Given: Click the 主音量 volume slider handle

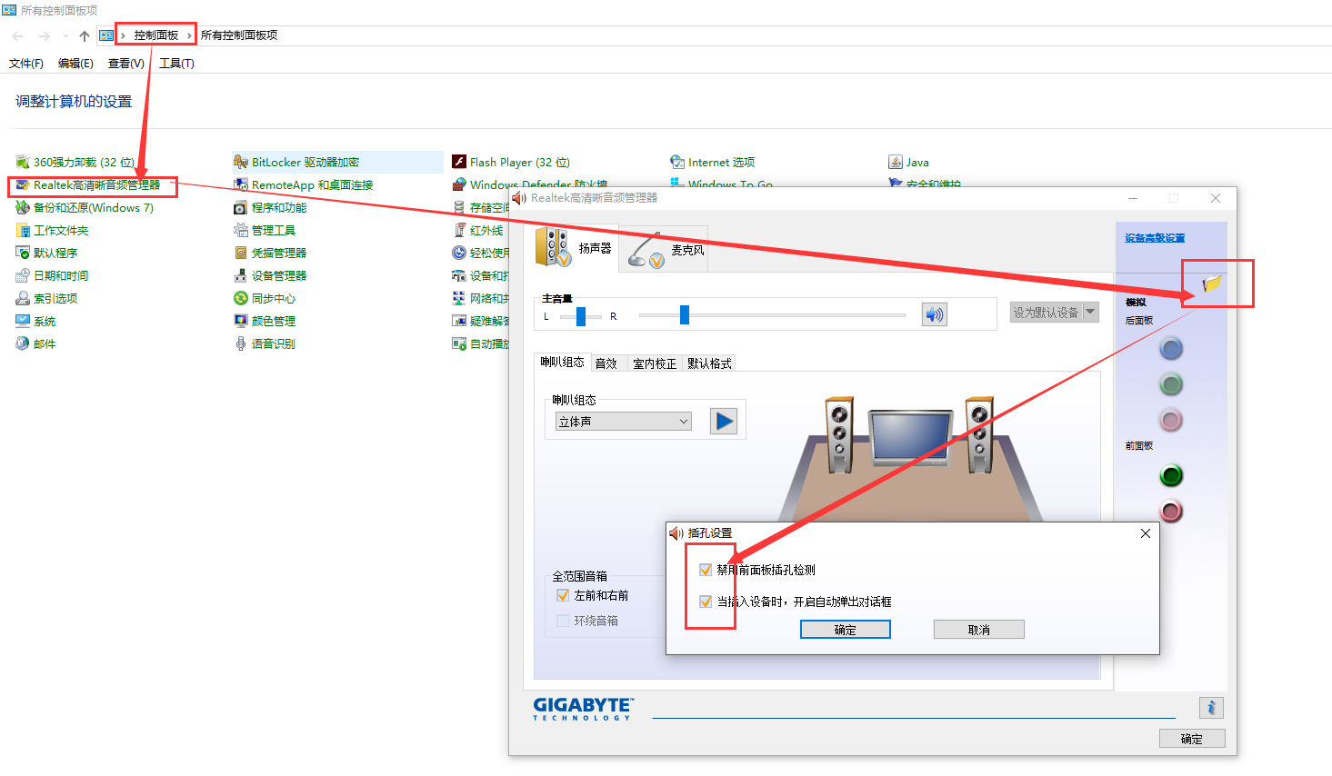Looking at the screenshot, I should click(x=685, y=314).
